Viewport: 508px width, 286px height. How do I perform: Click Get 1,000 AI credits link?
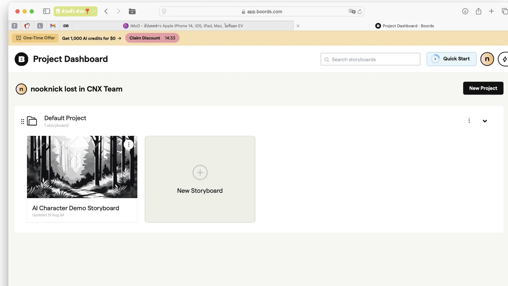(x=92, y=38)
